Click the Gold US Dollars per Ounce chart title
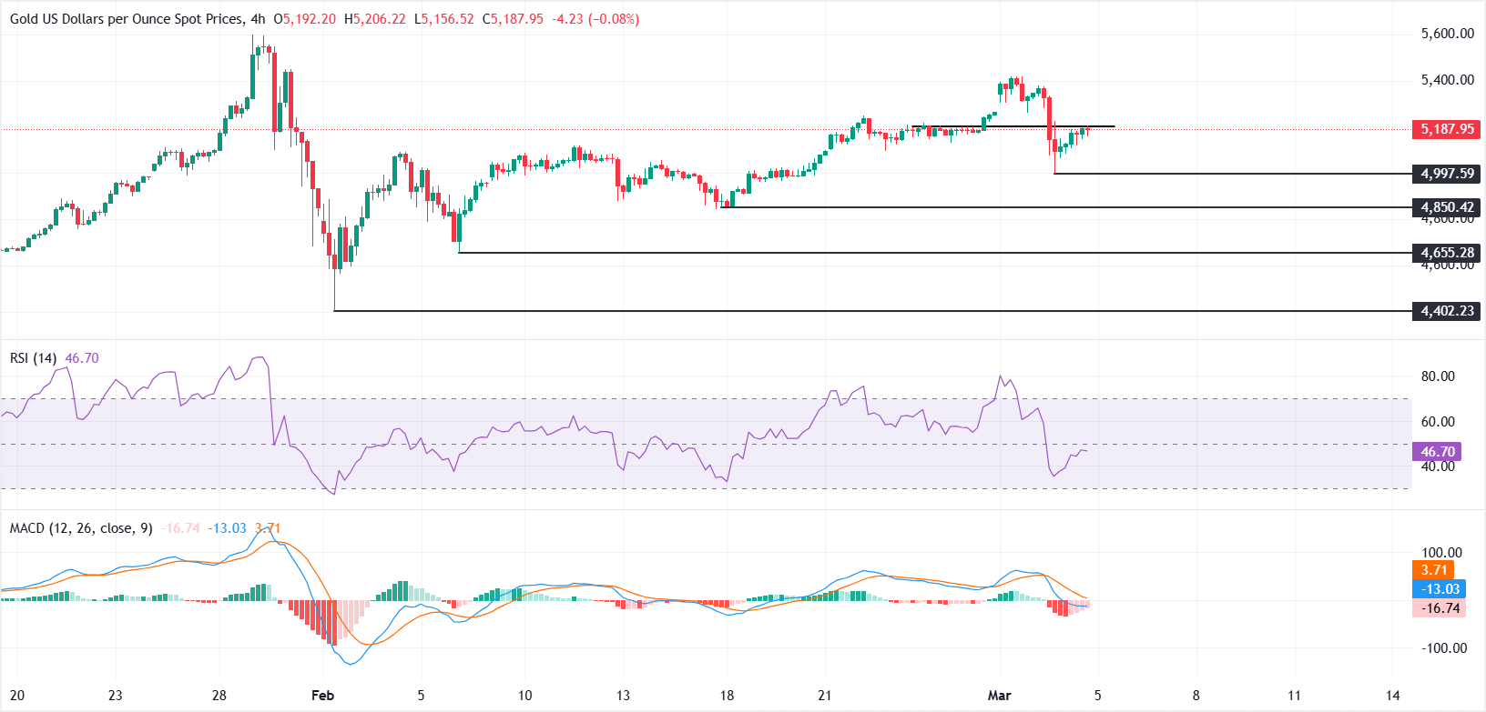Viewport: 1486px width, 712px height. pos(127,19)
